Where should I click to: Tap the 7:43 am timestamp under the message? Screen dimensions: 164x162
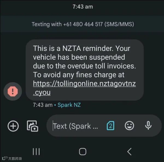click(x=43, y=105)
